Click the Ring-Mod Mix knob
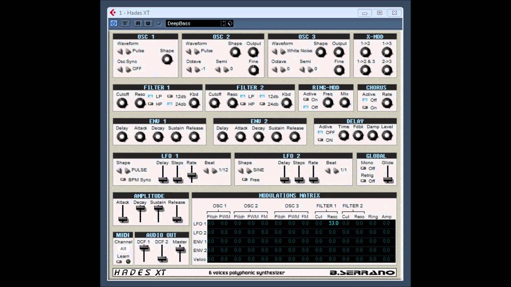Viewport: 511px width, 287px height. (345, 103)
